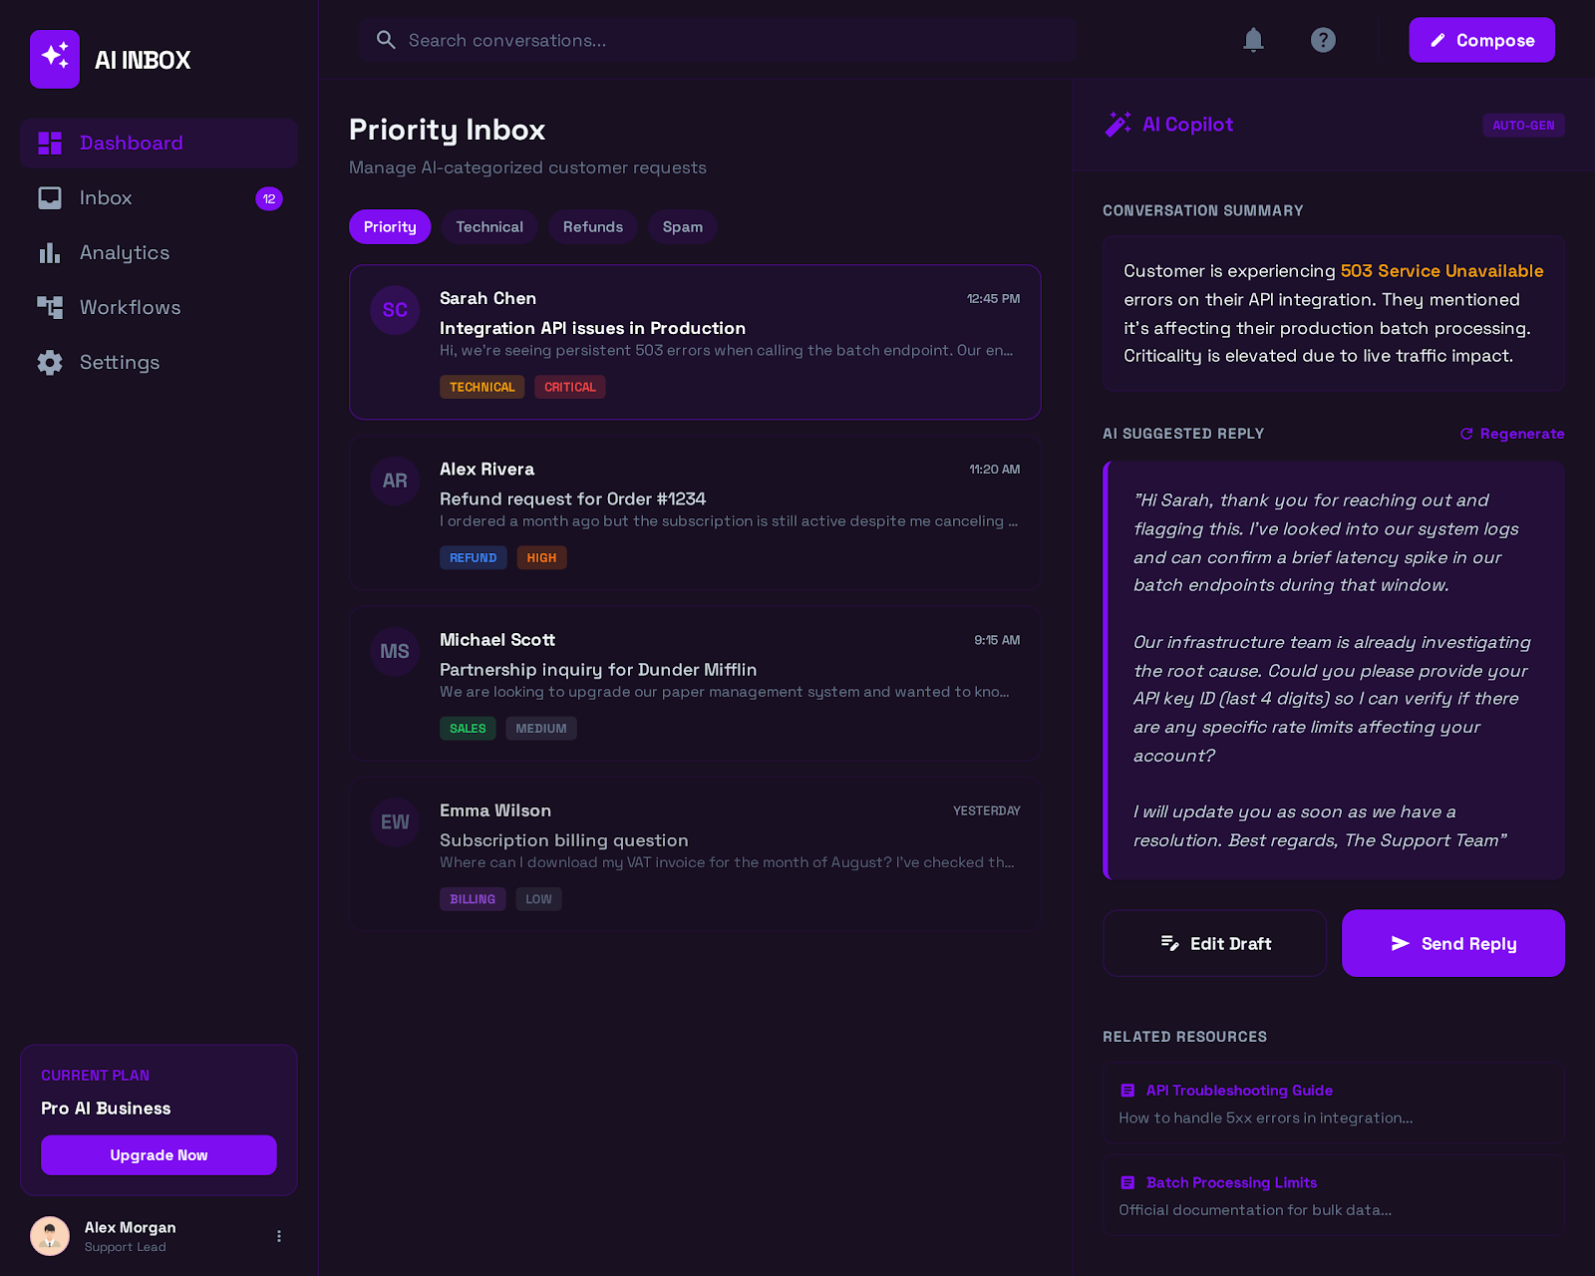Image resolution: width=1595 pixels, height=1276 pixels.
Task: Select the Analytics sidebar icon
Action: pyautogui.click(x=50, y=252)
